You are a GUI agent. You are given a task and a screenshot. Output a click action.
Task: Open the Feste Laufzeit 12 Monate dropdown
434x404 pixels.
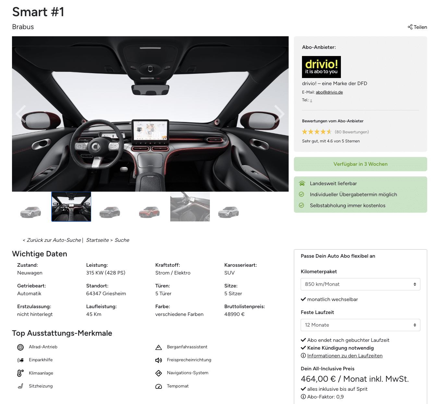[x=360, y=325]
